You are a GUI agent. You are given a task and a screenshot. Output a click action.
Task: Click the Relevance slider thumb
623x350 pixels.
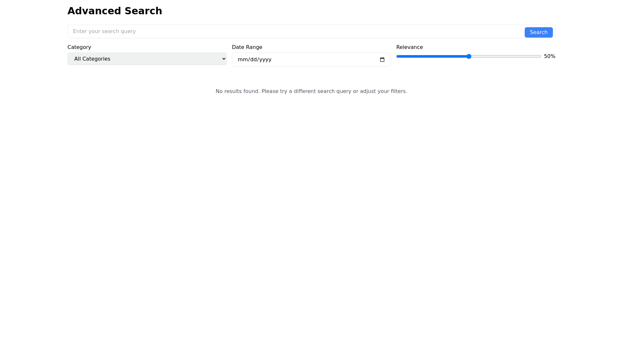click(x=469, y=56)
